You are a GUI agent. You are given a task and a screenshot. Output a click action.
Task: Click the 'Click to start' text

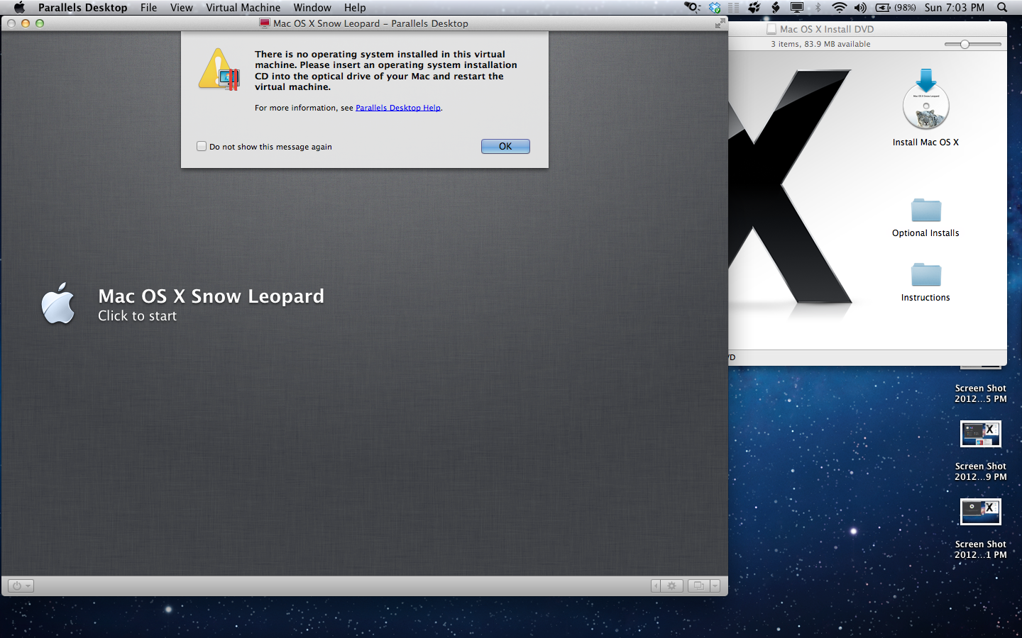coord(137,316)
